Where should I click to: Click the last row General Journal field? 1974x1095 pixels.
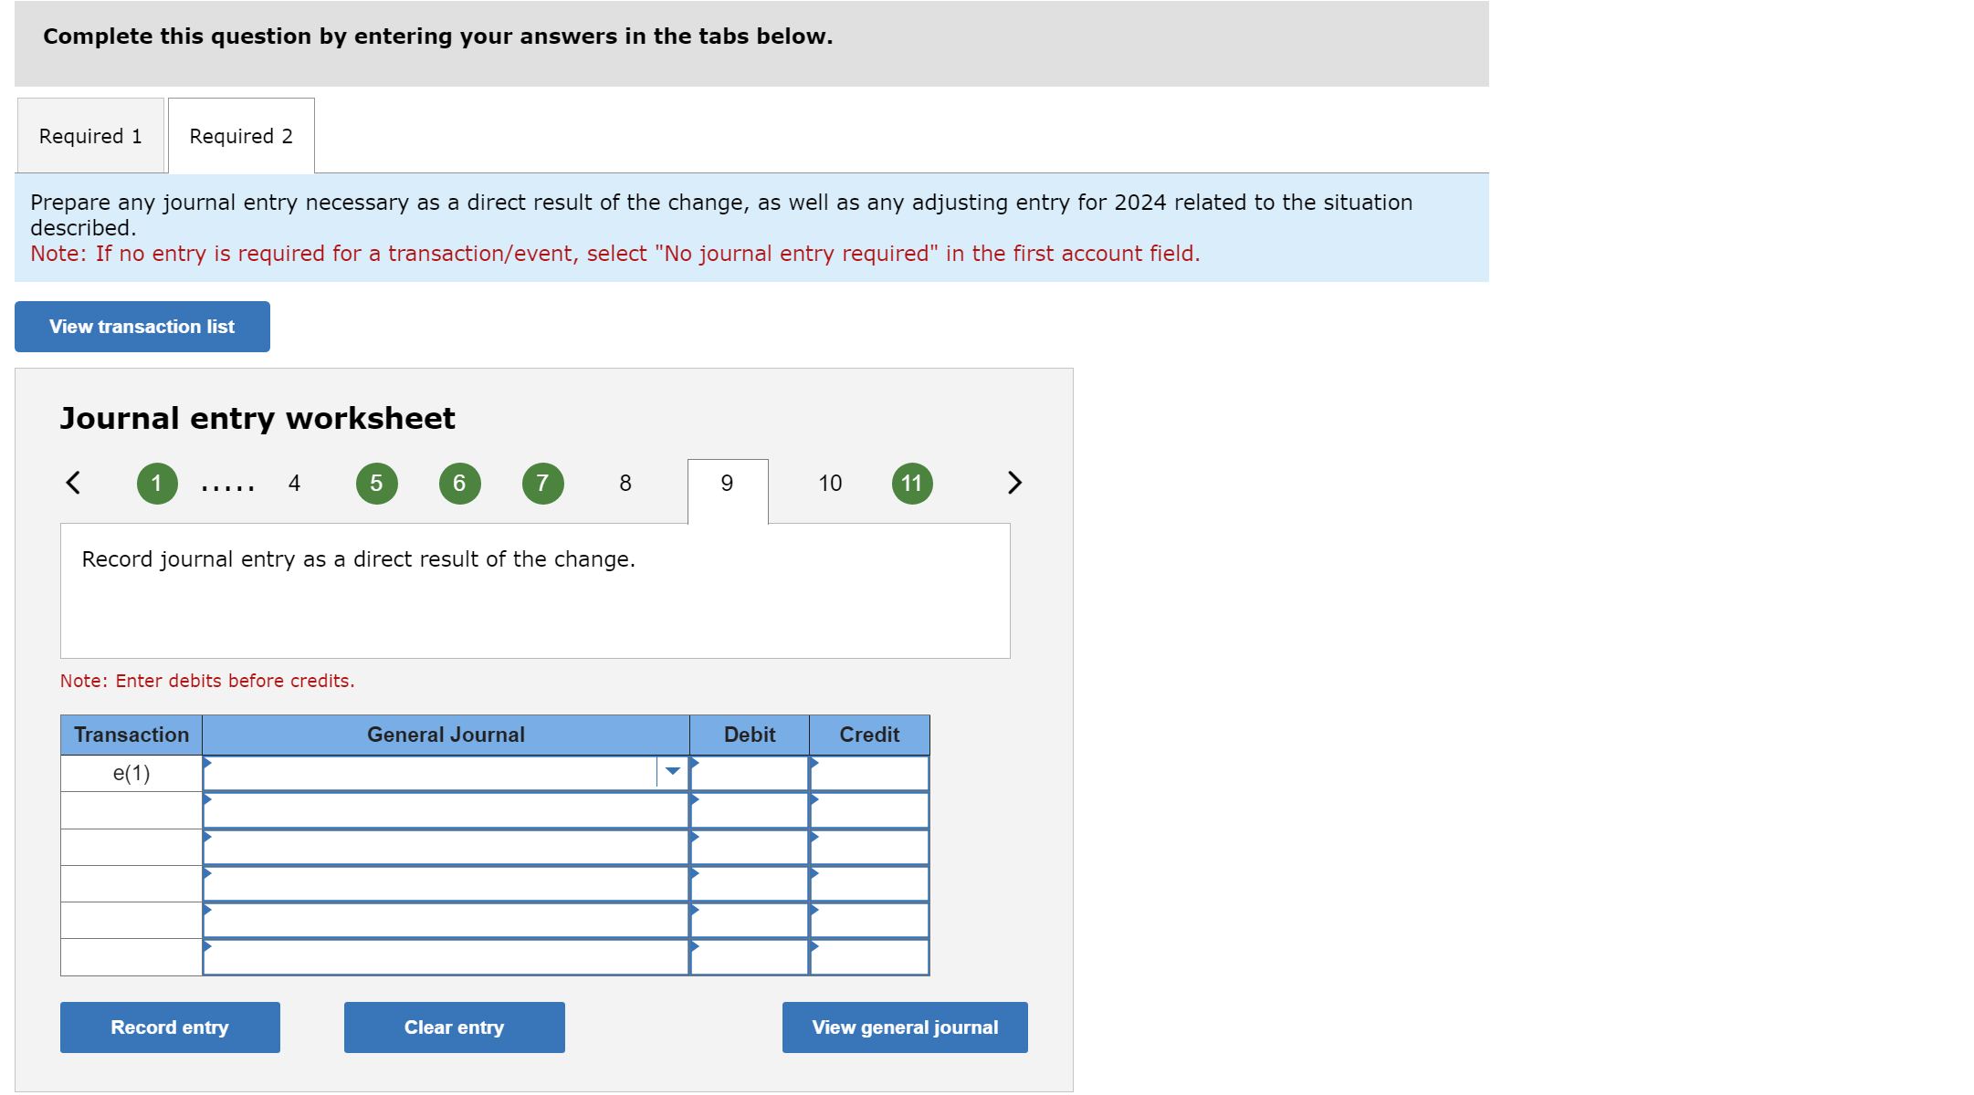click(x=446, y=957)
